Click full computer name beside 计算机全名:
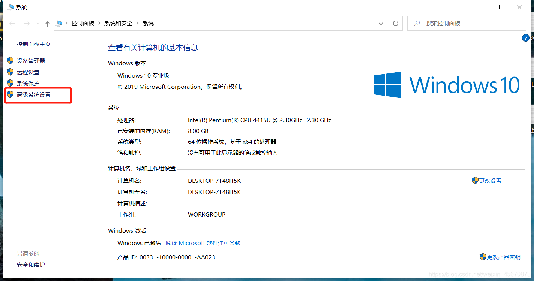Viewport: 534px width, 281px height. point(214,192)
